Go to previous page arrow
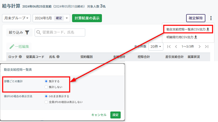This screenshot has width=218, height=122. (176, 47)
